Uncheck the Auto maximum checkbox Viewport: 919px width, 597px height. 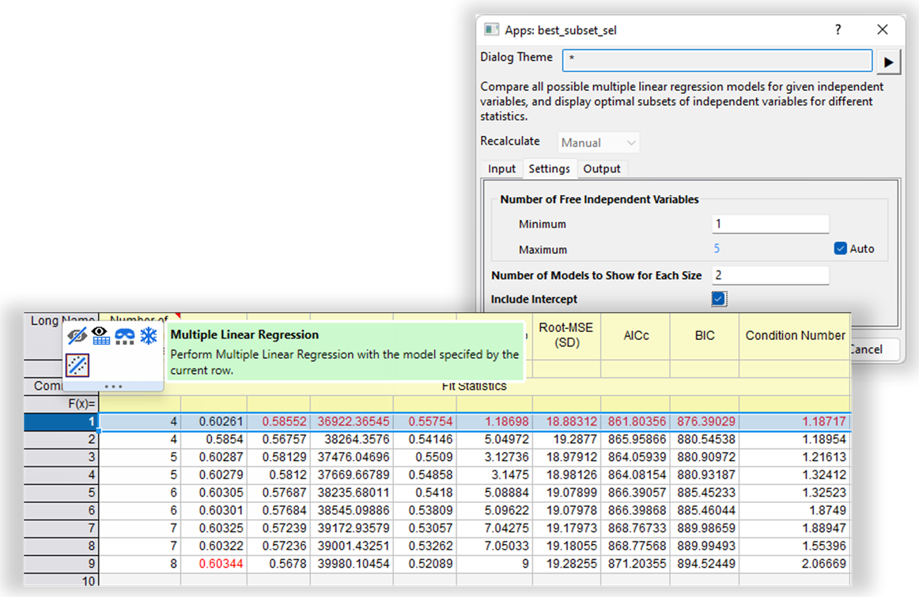tap(841, 248)
